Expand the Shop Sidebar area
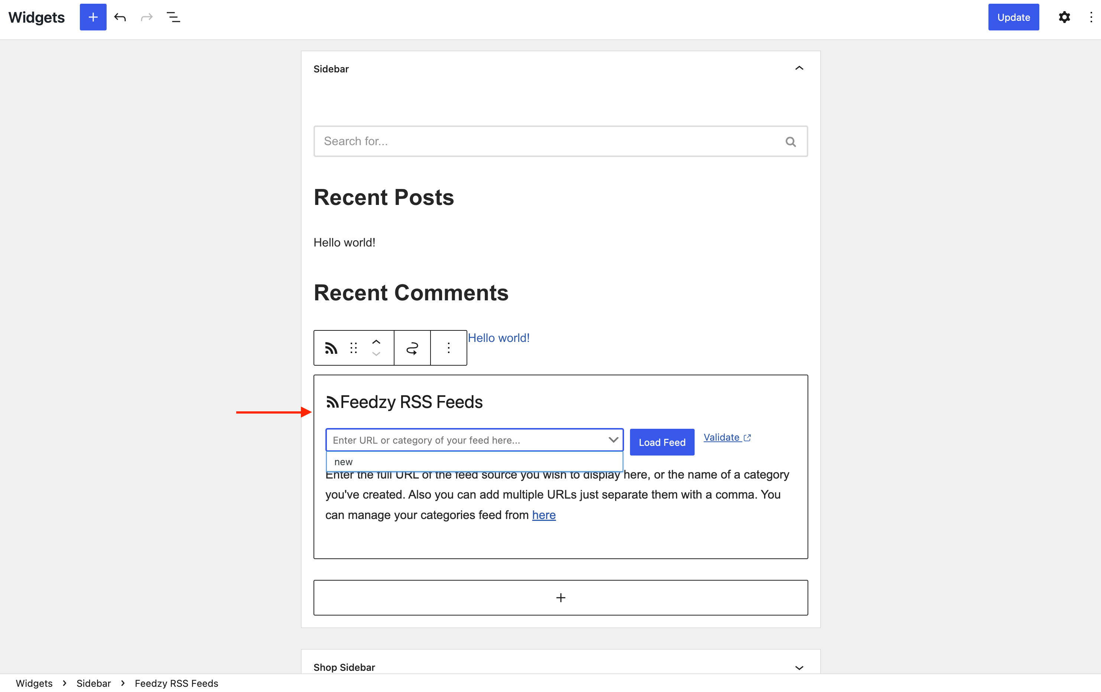Image resolution: width=1101 pixels, height=692 pixels. (x=799, y=667)
